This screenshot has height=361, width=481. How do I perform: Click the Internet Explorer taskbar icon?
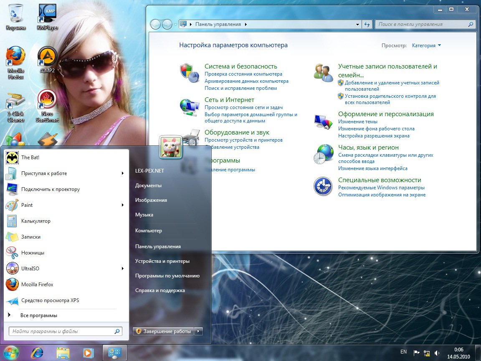pyautogui.click(x=37, y=352)
